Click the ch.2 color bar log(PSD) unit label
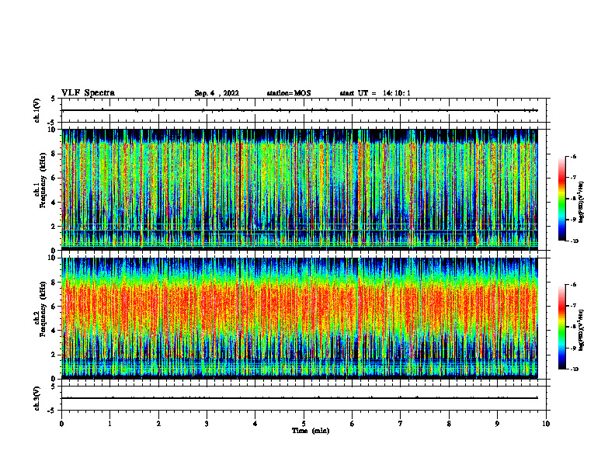The width and height of the screenshot is (615, 475). point(582,330)
